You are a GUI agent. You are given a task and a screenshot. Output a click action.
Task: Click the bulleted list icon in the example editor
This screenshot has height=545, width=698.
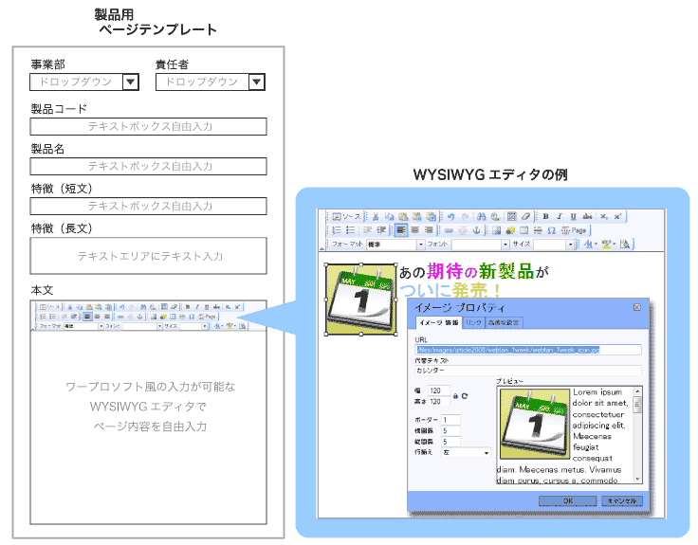pyautogui.click(x=351, y=230)
